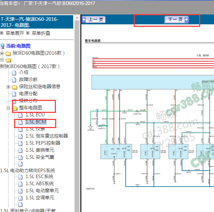Open the 故障诊断 page

click(28, 79)
